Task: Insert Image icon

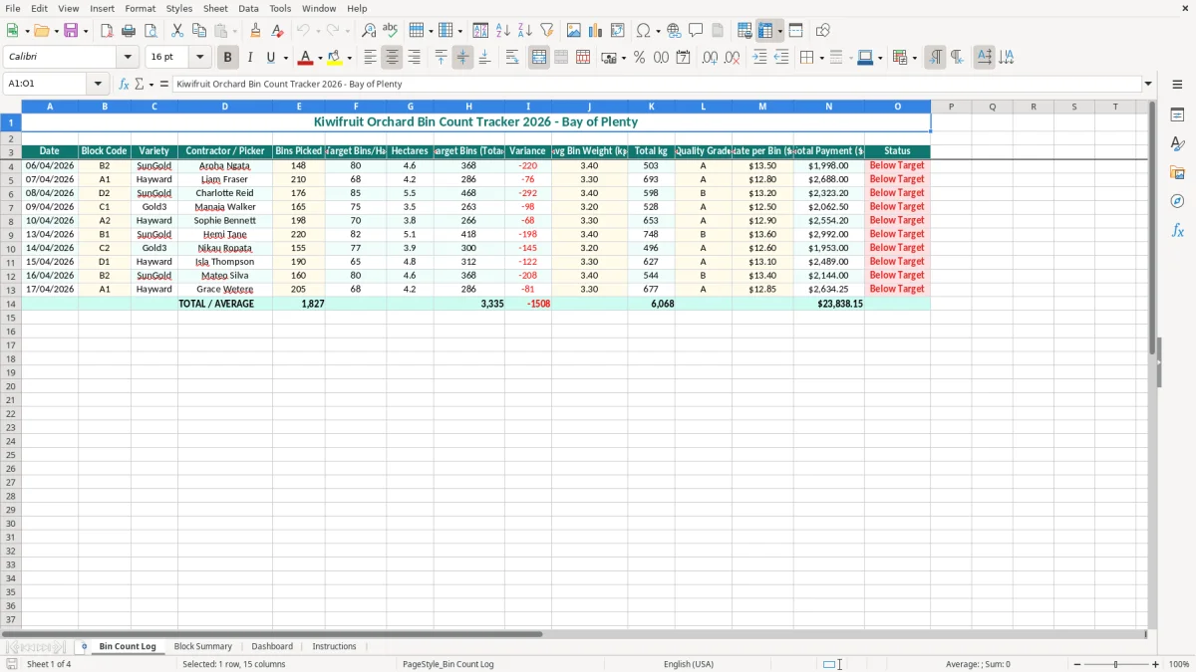Action: point(574,31)
